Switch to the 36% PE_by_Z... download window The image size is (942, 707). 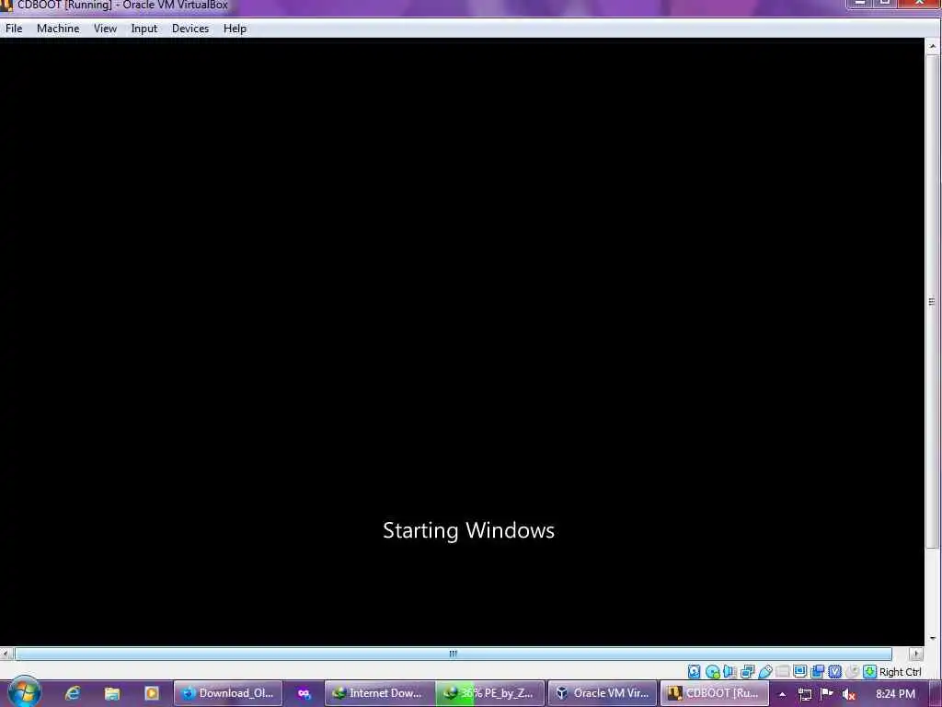pos(489,693)
